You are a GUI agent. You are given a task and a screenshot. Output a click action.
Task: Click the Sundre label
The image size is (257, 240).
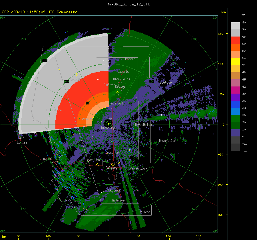click(87, 118)
